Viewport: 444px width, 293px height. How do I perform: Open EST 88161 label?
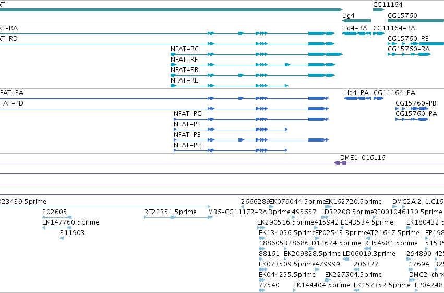click(x=269, y=254)
